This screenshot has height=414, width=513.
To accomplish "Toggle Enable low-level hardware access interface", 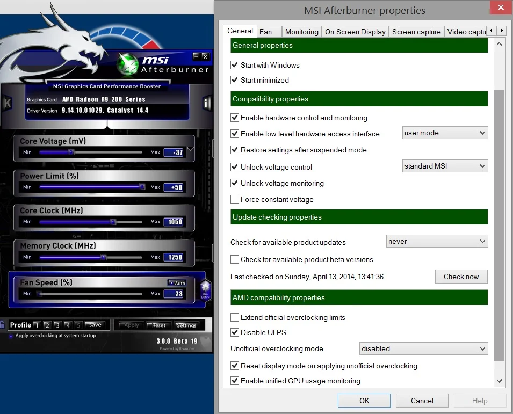I will coord(235,133).
